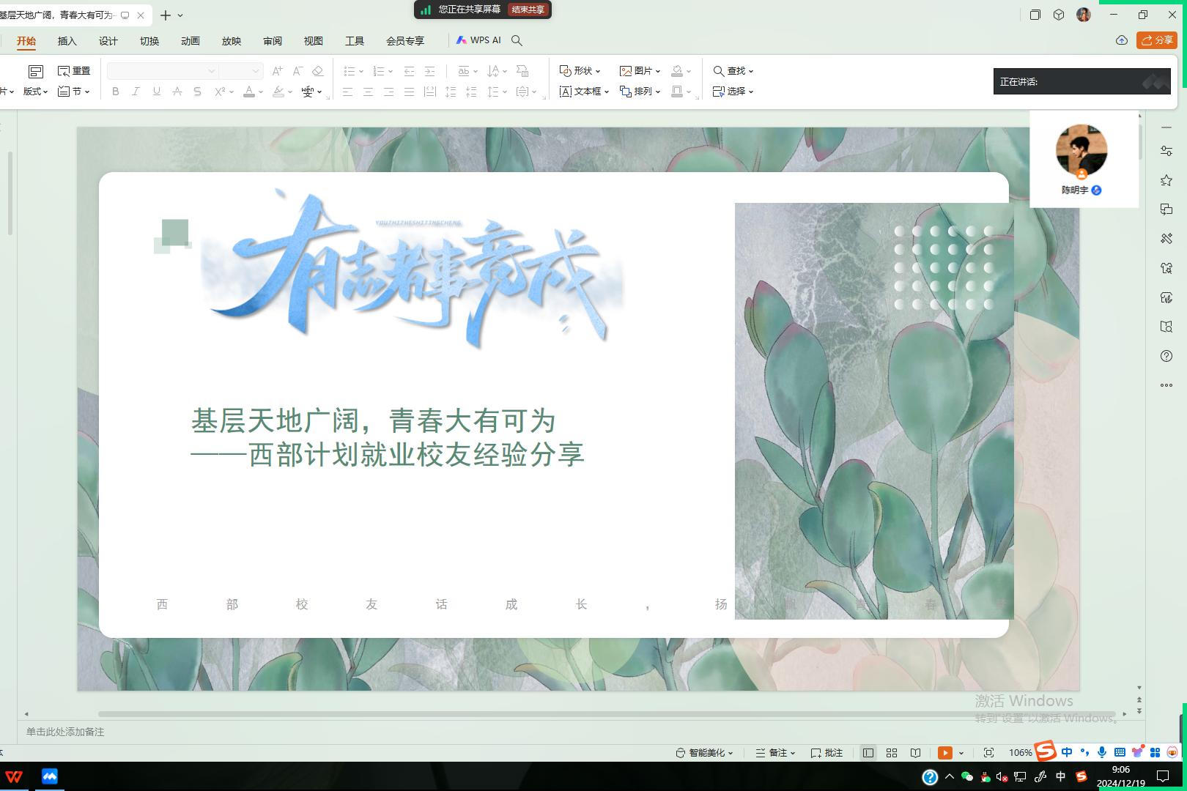The image size is (1187, 791).
Task: Start slideshow with the orange play button
Action: point(944,753)
